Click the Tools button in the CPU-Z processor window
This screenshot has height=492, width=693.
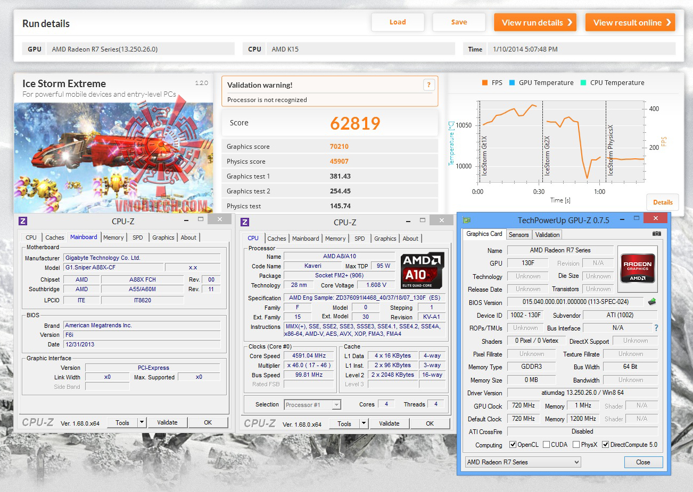[344, 423]
